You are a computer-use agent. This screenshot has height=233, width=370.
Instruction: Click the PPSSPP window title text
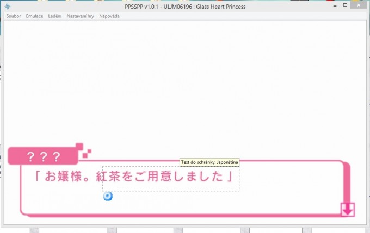(185, 7)
